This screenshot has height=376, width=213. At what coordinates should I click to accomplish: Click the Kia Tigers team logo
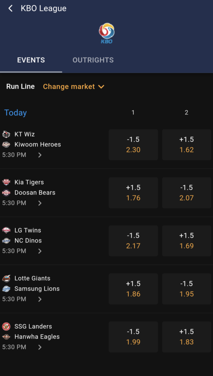click(x=6, y=182)
